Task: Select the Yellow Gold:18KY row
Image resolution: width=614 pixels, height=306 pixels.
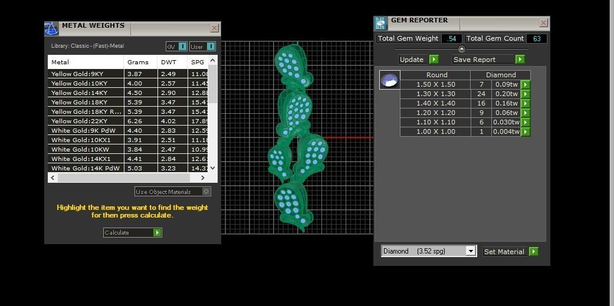Action: (127, 102)
